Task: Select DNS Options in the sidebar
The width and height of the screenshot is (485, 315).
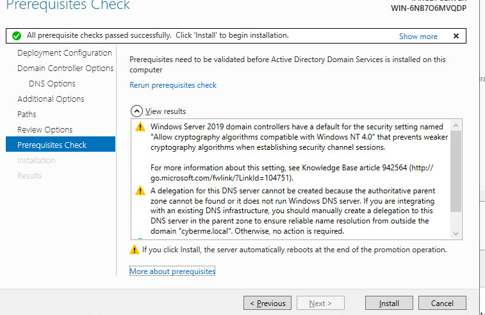Action: 52,84
